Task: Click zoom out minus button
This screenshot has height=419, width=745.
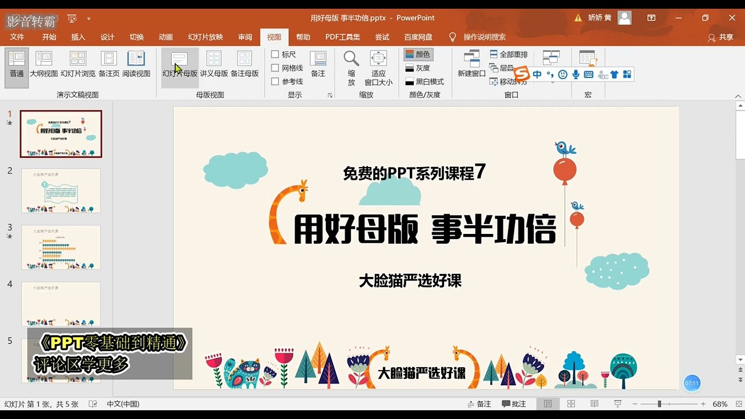Action: (635, 404)
